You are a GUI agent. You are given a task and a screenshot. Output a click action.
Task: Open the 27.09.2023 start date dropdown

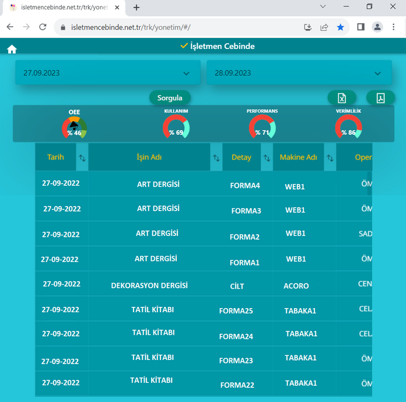pyautogui.click(x=108, y=74)
